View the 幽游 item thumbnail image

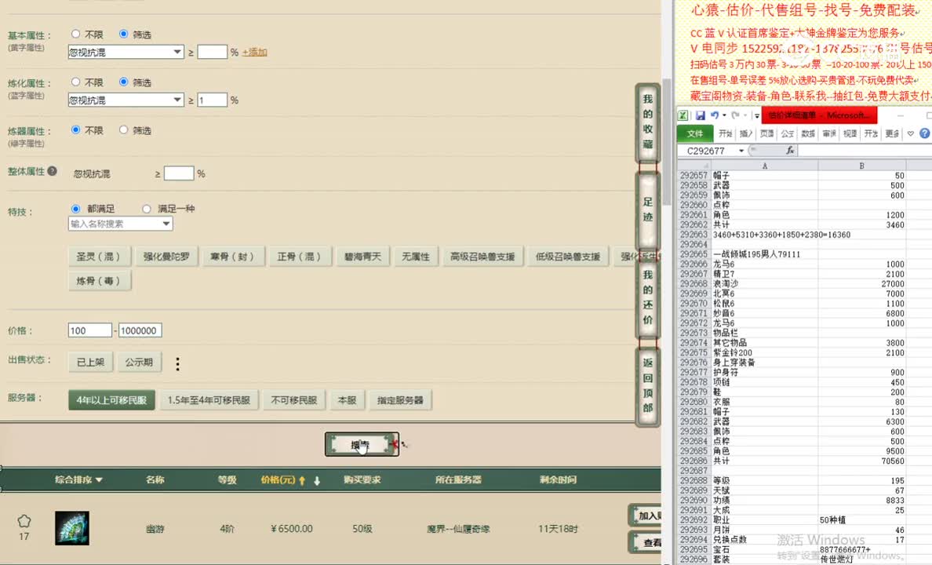(x=71, y=527)
